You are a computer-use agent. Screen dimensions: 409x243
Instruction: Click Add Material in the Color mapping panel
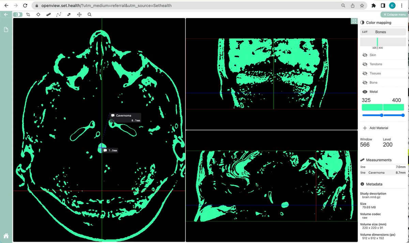[x=375, y=128]
